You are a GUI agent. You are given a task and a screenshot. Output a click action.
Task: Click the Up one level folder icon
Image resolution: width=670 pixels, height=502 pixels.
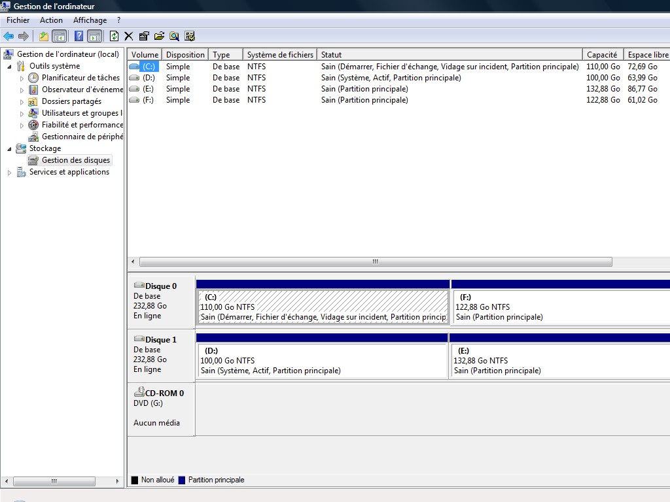point(44,36)
